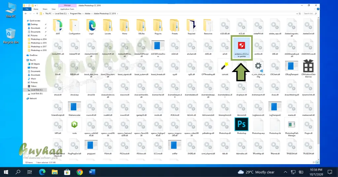The height and width of the screenshot is (177, 338).
Task: Select the Plug-ins folder
Action: tap(158, 27)
